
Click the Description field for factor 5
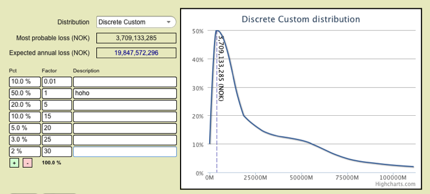click(x=125, y=105)
